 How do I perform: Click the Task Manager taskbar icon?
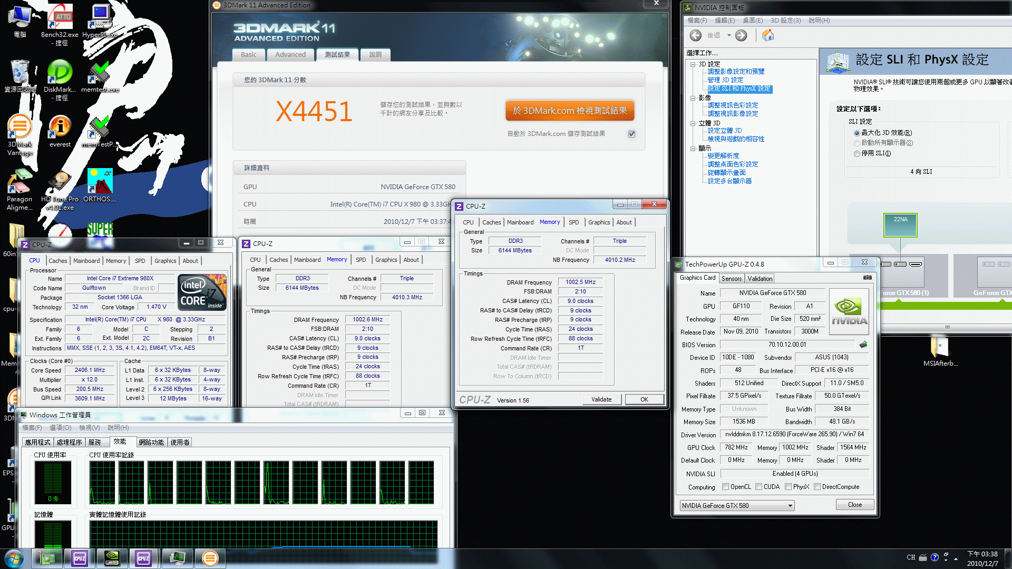point(177,558)
